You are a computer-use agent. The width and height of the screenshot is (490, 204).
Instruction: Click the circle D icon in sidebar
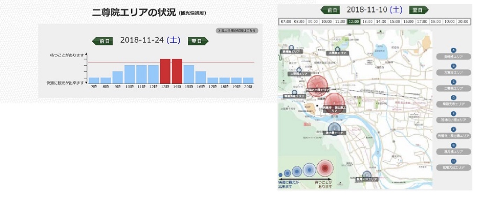[453, 97]
